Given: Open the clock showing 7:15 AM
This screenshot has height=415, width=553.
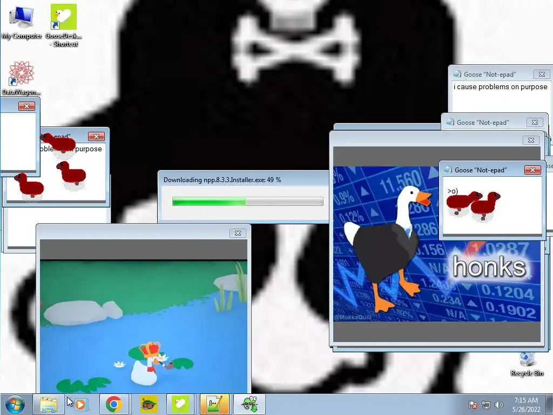Looking at the screenshot, I should 526,405.
